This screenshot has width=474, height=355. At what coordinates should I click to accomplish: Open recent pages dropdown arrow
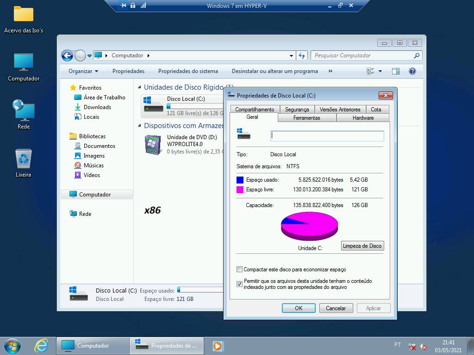pyautogui.click(x=89, y=56)
